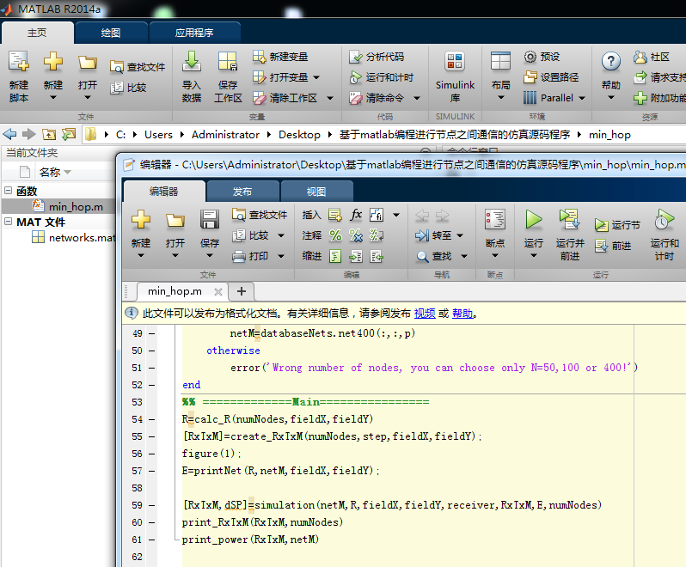Click insert function fx icon

(x=356, y=215)
